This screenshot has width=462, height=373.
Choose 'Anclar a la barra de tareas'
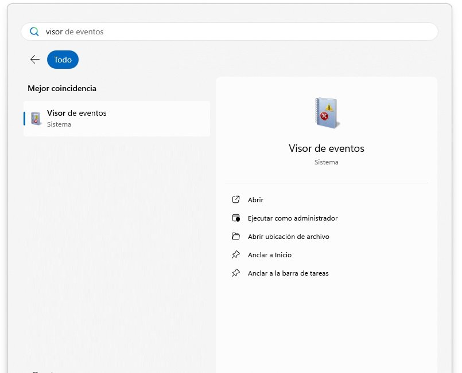tap(288, 273)
